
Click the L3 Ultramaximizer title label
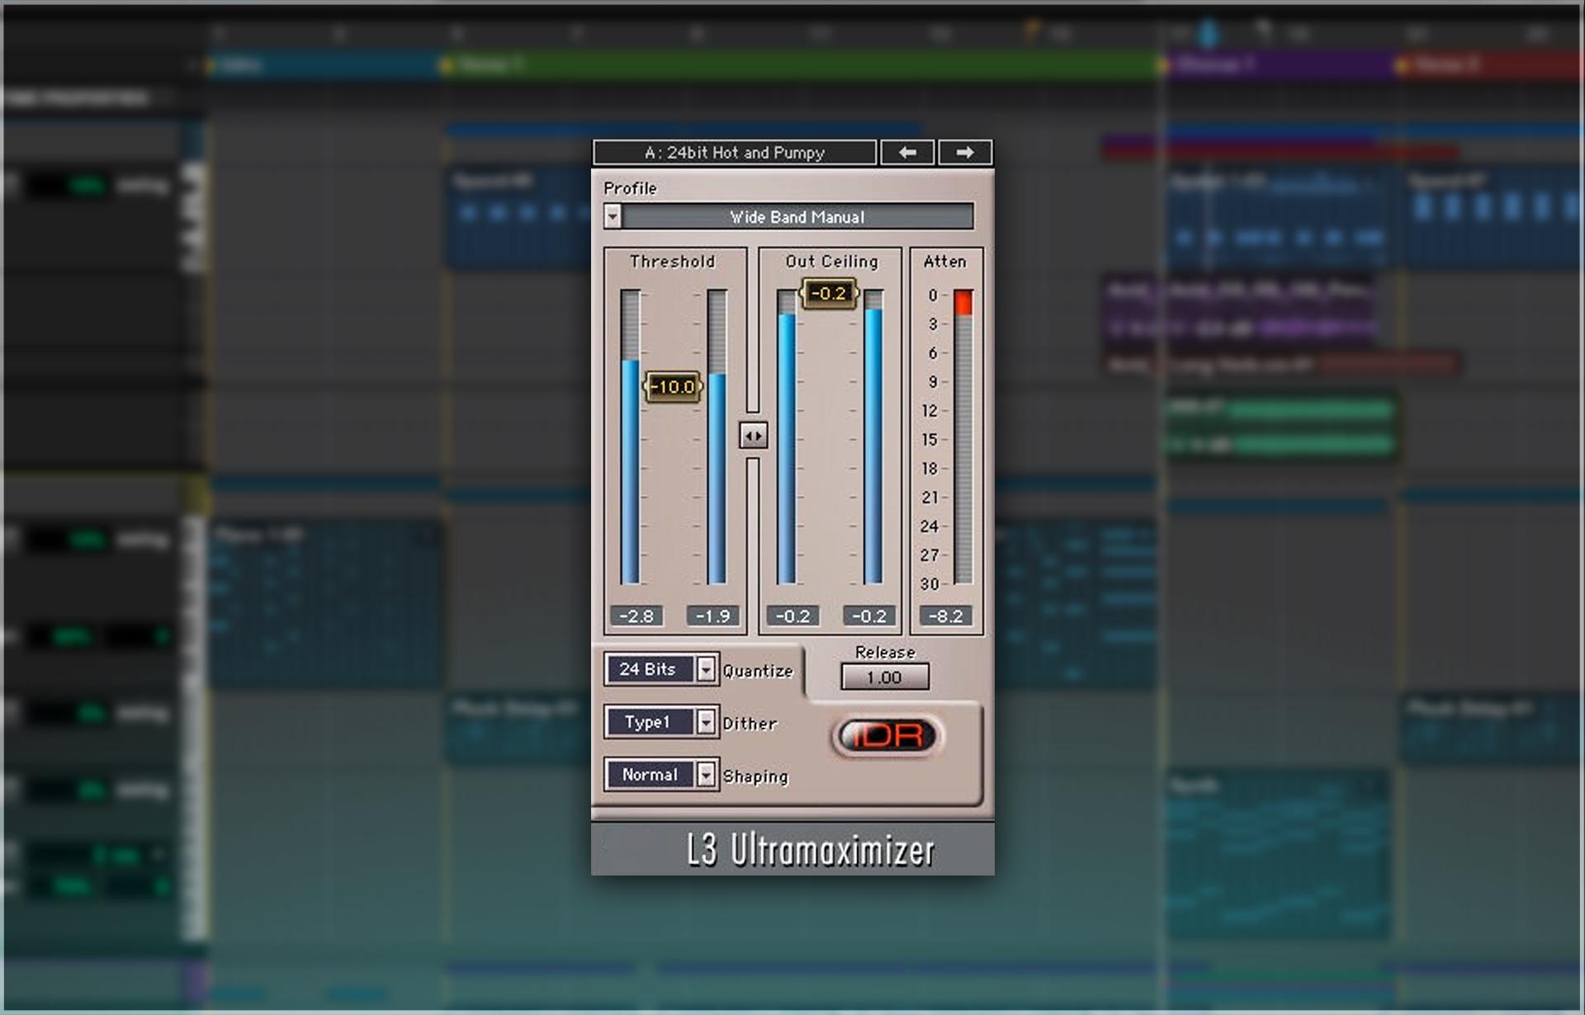pyautogui.click(x=811, y=850)
